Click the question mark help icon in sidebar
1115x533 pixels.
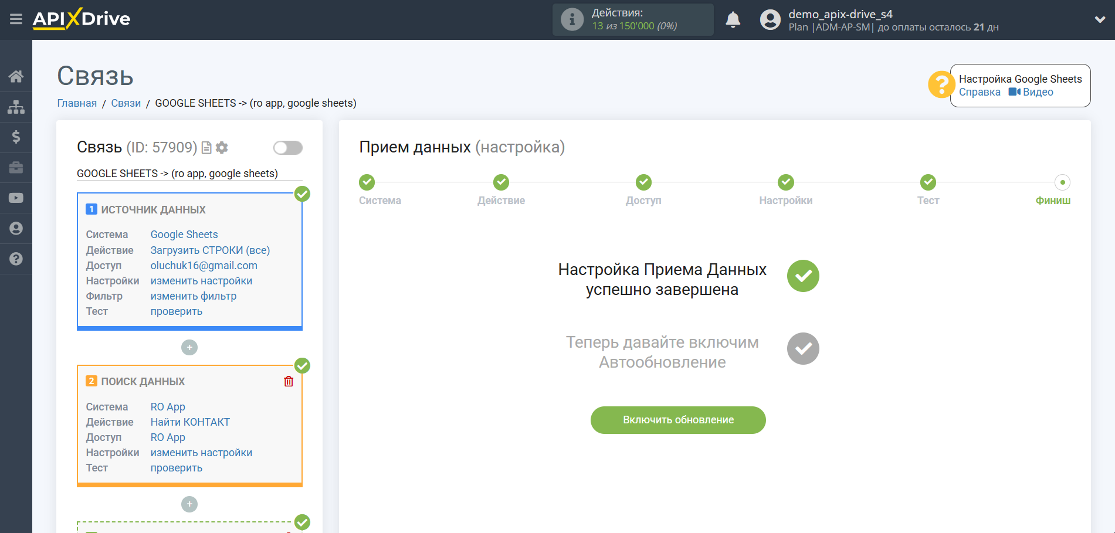coord(16,259)
